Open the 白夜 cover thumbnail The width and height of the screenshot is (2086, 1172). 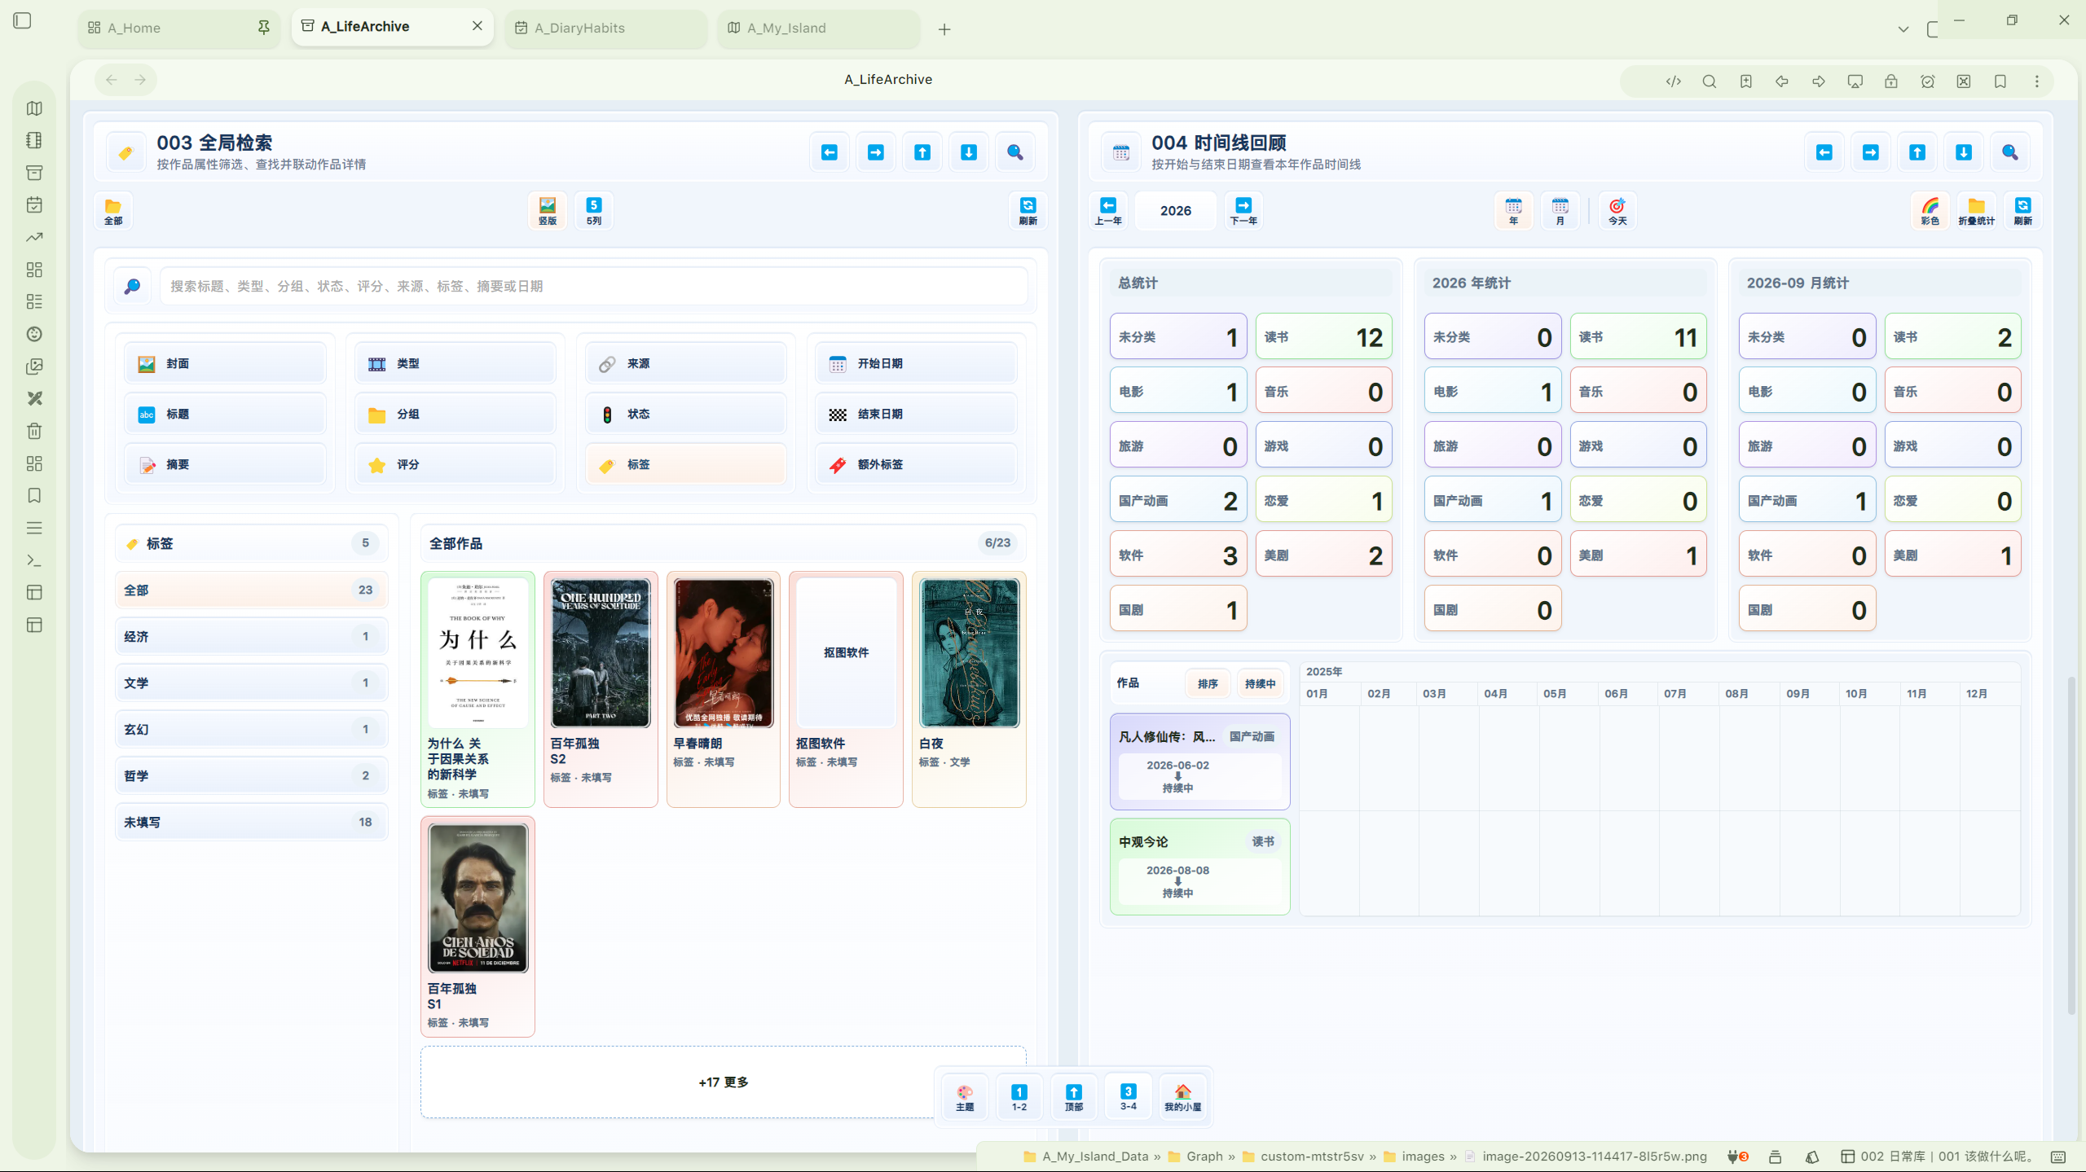click(x=969, y=653)
